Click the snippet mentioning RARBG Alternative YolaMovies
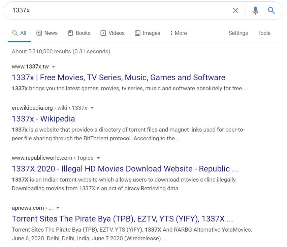The width and height of the screenshot is (287, 247). pos(132,234)
